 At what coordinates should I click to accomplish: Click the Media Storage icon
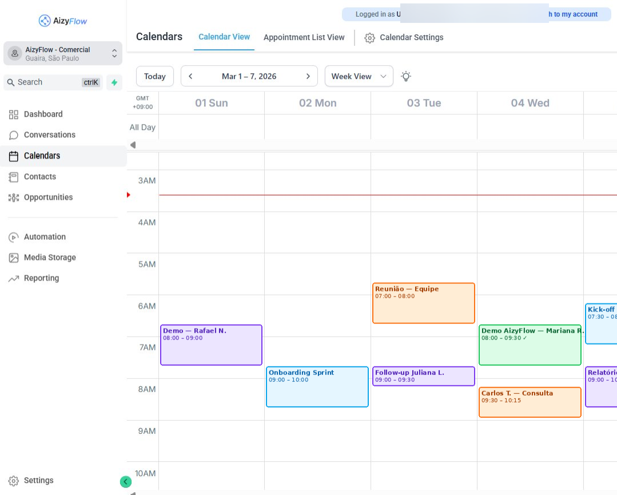(x=13, y=258)
